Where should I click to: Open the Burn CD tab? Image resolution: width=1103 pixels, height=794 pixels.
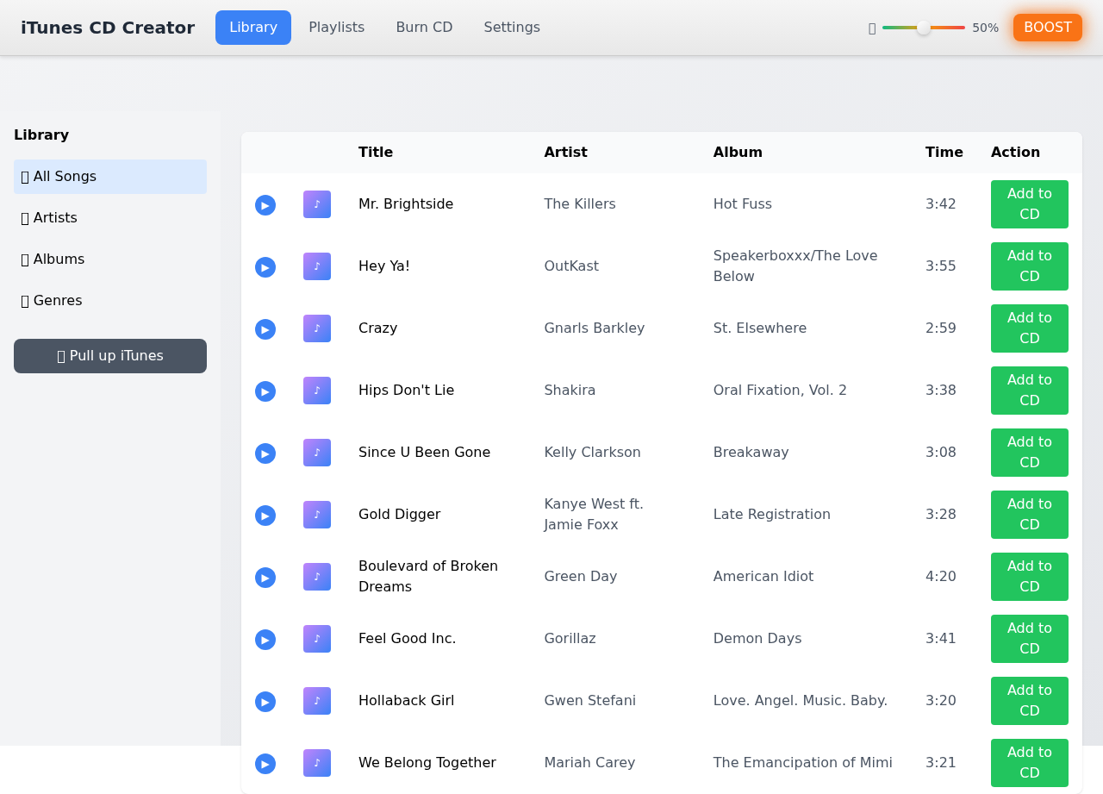(x=424, y=27)
